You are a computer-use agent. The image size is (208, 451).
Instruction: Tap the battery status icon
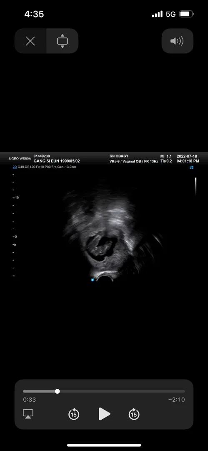tap(186, 14)
